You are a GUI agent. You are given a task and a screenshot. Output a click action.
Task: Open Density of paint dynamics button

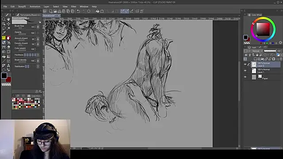38,44
